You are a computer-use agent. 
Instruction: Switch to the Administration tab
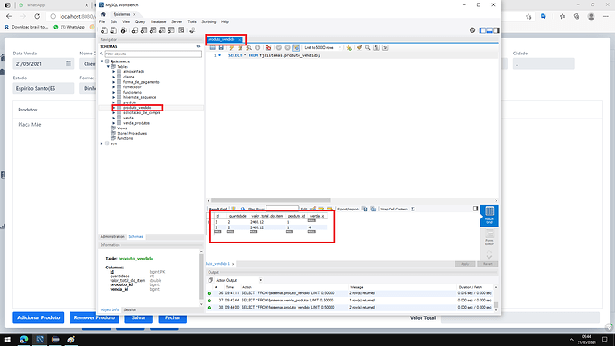[112, 237]
